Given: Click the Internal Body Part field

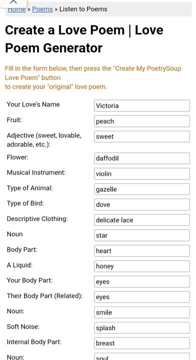Looking at the screenshot, I should (x=142, y=343).
